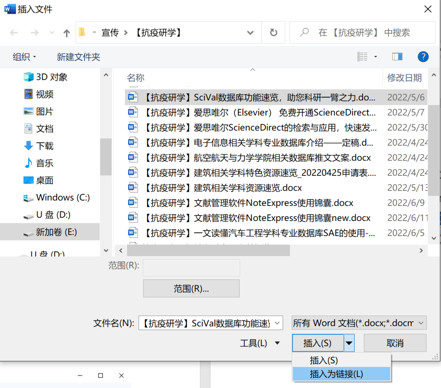The image size is (441, 388).
Task: Click the Refresh folder icon
Action: pyautogui.click(x=274, y=33)
